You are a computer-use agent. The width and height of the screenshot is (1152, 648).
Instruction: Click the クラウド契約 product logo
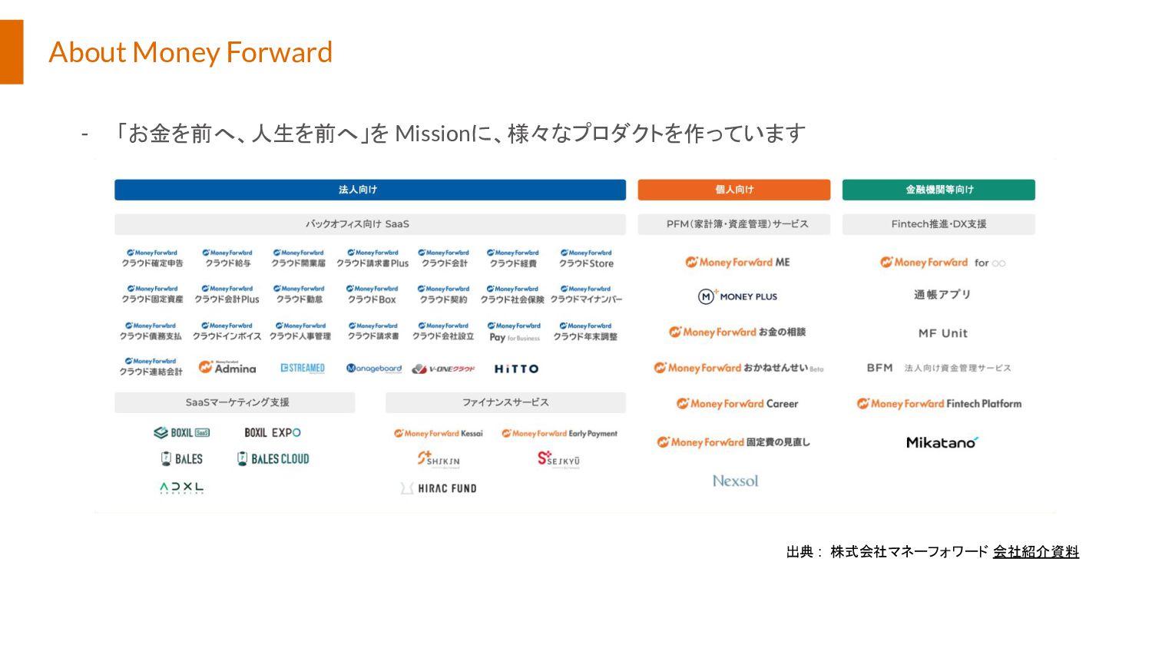(x=444, y=294)
